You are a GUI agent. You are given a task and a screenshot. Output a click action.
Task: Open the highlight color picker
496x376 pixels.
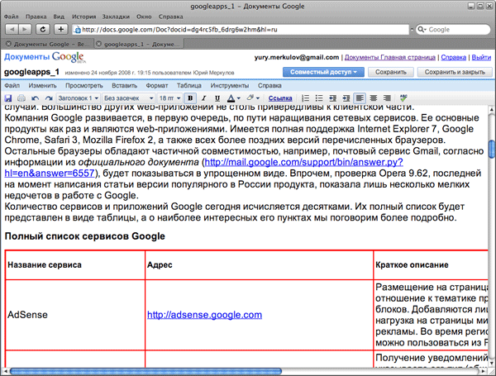253,98
